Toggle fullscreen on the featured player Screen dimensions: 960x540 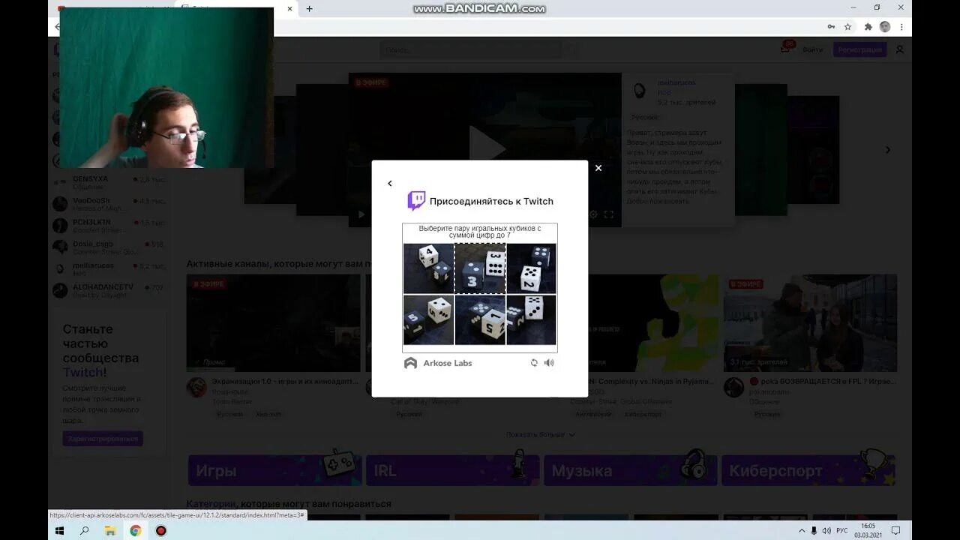coord(609,214)
